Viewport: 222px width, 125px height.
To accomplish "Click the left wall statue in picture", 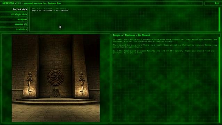I will (30, 83).
